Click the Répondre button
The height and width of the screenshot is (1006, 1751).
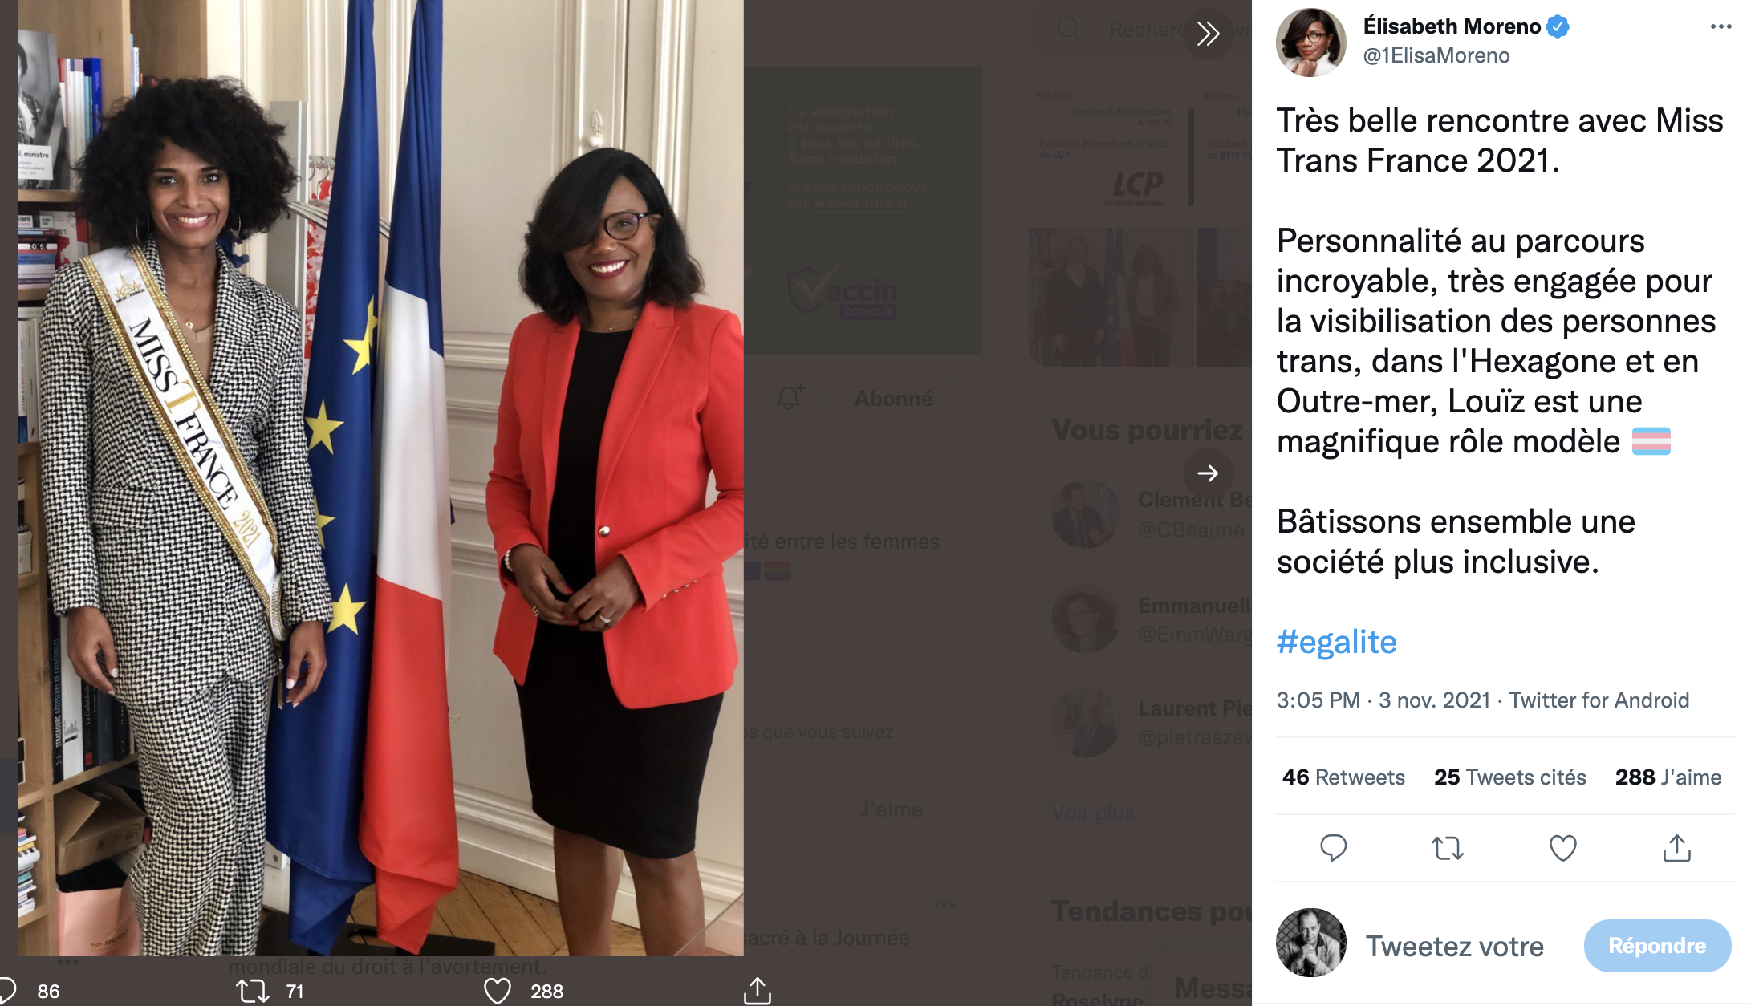1657,946
